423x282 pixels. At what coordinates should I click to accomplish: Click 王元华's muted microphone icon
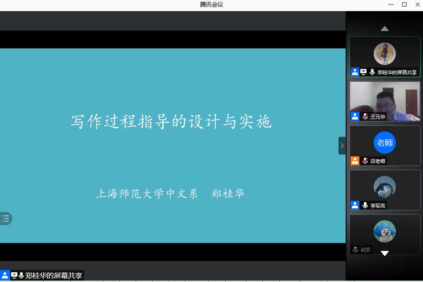[365, 116]
